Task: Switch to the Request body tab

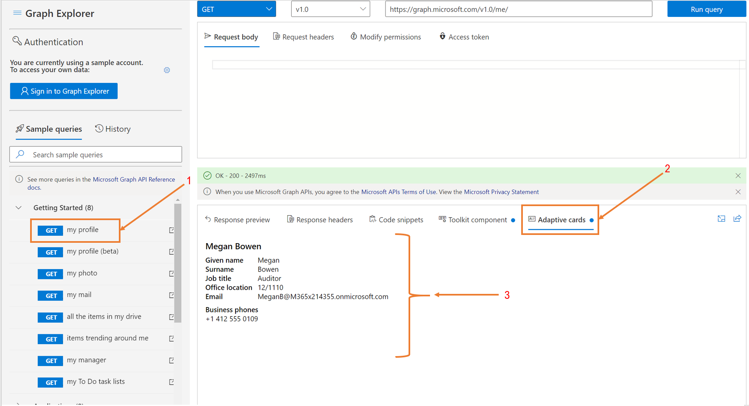Action: (232, 37)
